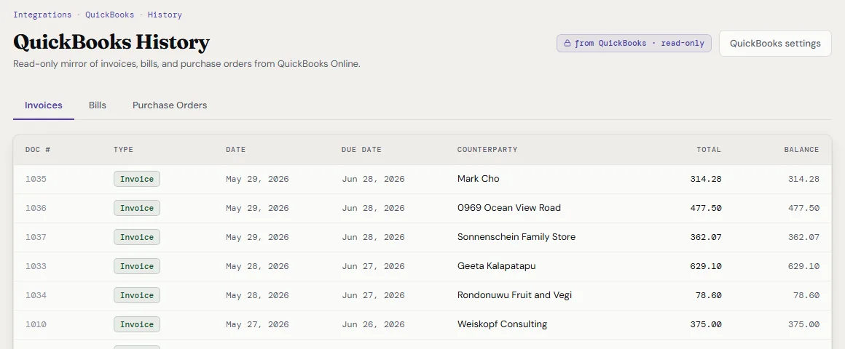Viewport: 845px width, 349px height.
Task: Click counterparty Sonnenschein Family Store
Action: [x=516, y=236]
